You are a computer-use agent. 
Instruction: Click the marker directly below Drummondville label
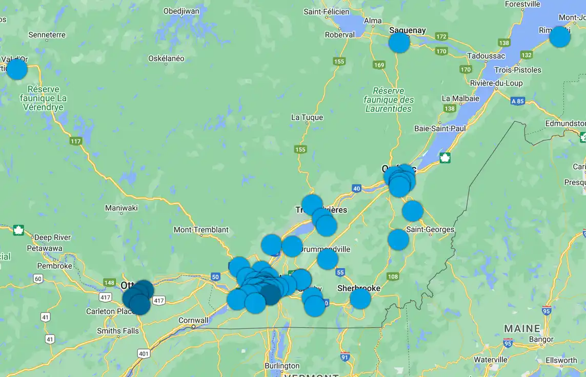[x=328, y=259]
